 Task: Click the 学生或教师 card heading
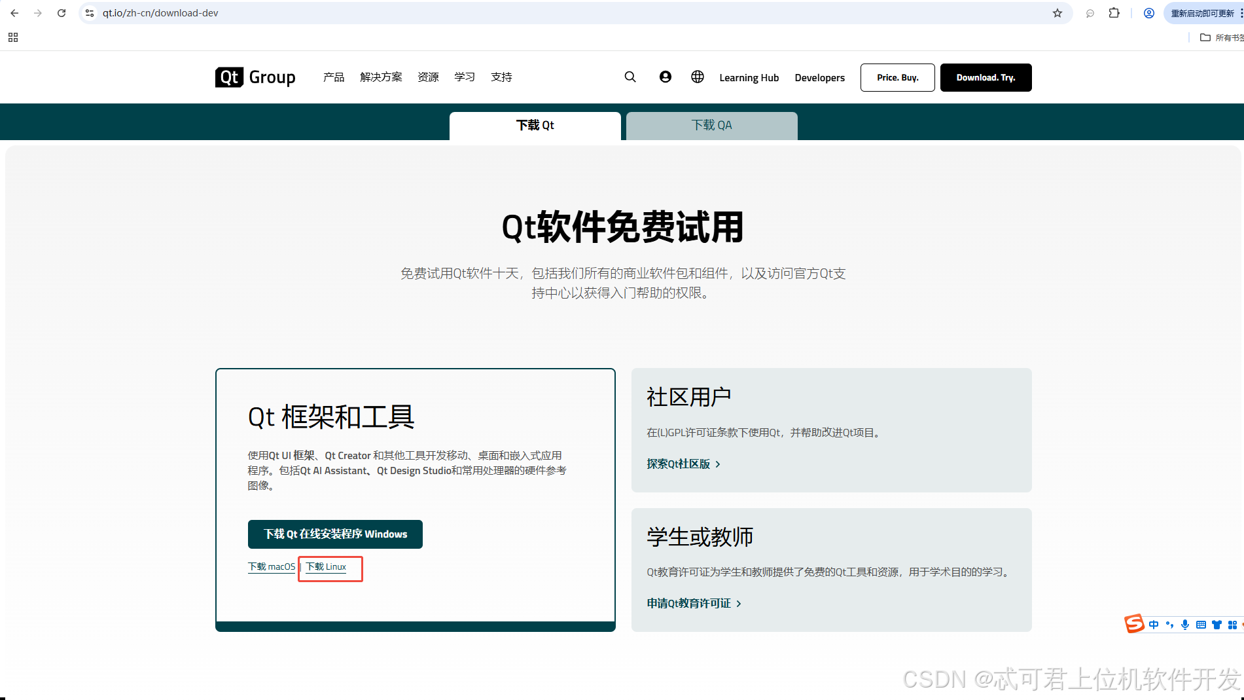coord(700,537)
